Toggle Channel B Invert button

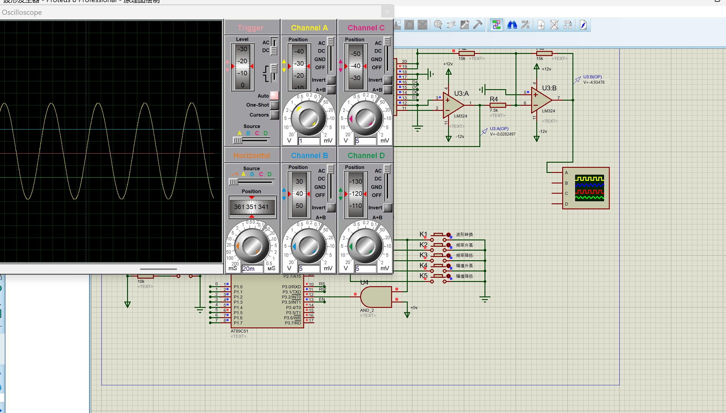[331, 208]
